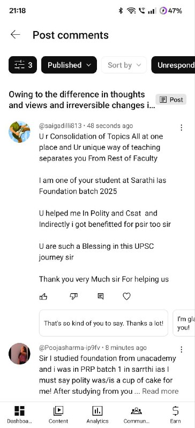This screenshot has height=428, width=195.
Task: Open the Sort by dropdown
Action: pos(124,65)
